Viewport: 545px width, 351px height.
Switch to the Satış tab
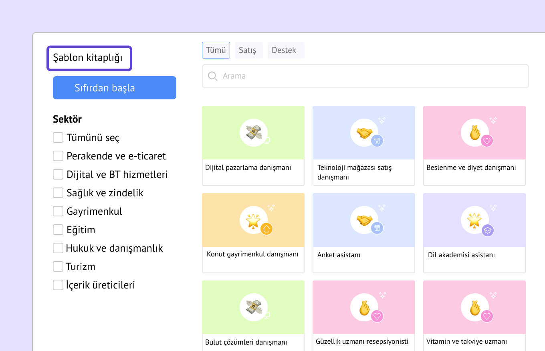click(248, 50)
